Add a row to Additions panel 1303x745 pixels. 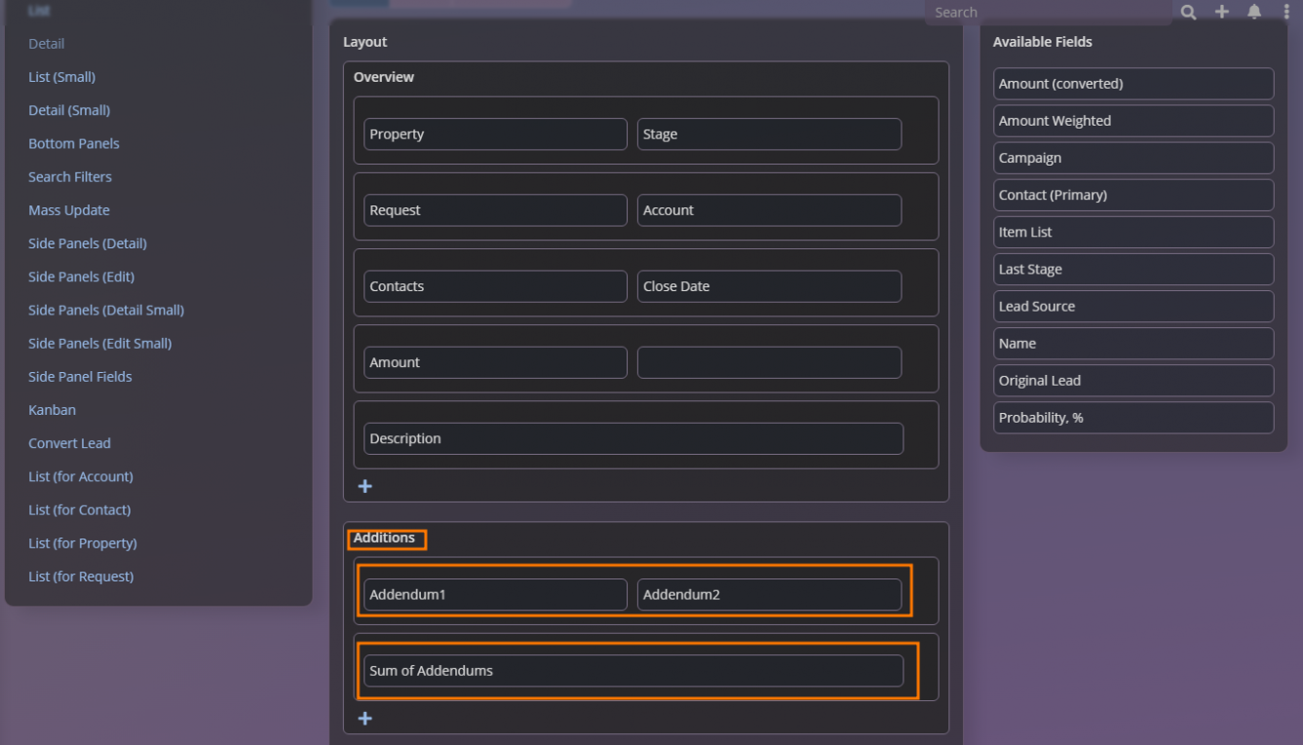click(365, 719)
